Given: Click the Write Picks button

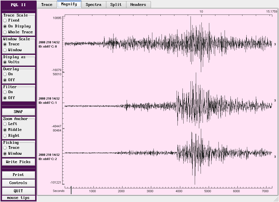Looking at the screenshot, I should pyautogui.click(x=18, y=162).
